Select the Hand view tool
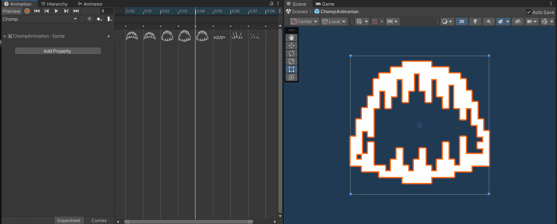This screenshot has width=557, height=224. pyautogui.click(x=291, y=38)
